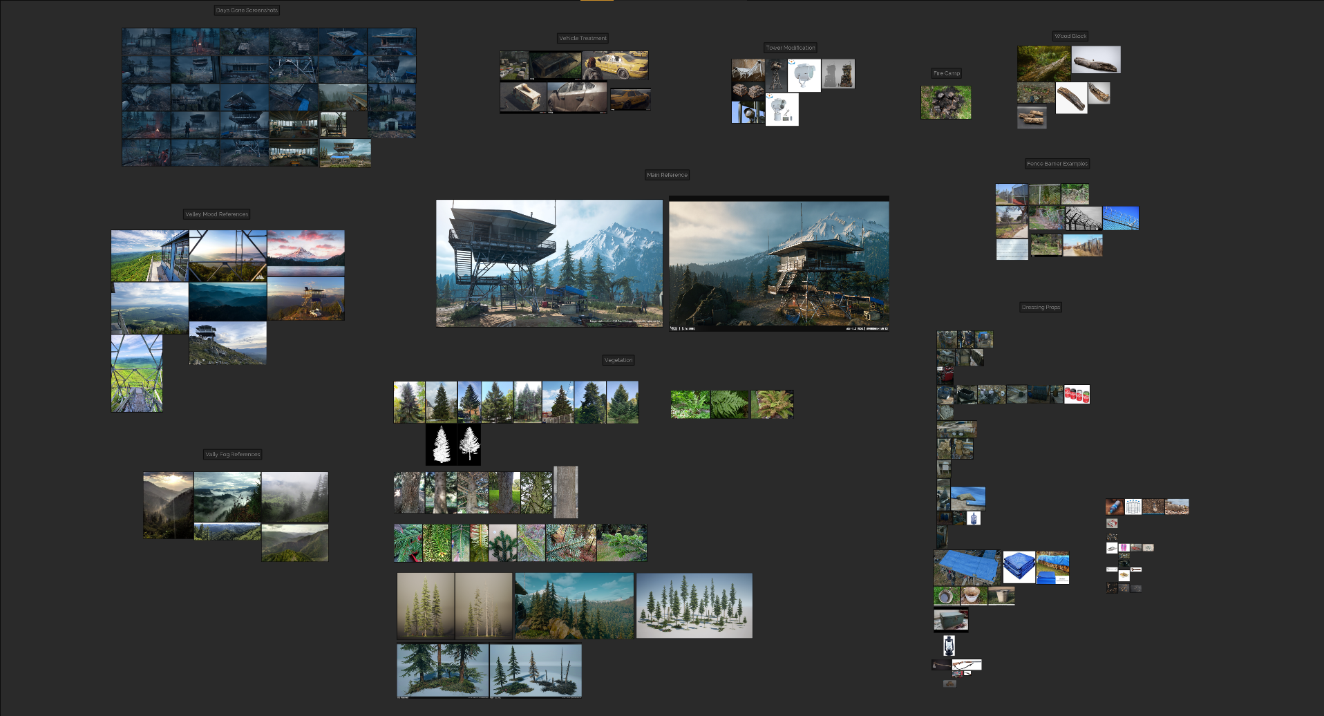Click the blue water jug image
Image resolution: width=1324 pixels, height=716 pixels.
[974, 518]
